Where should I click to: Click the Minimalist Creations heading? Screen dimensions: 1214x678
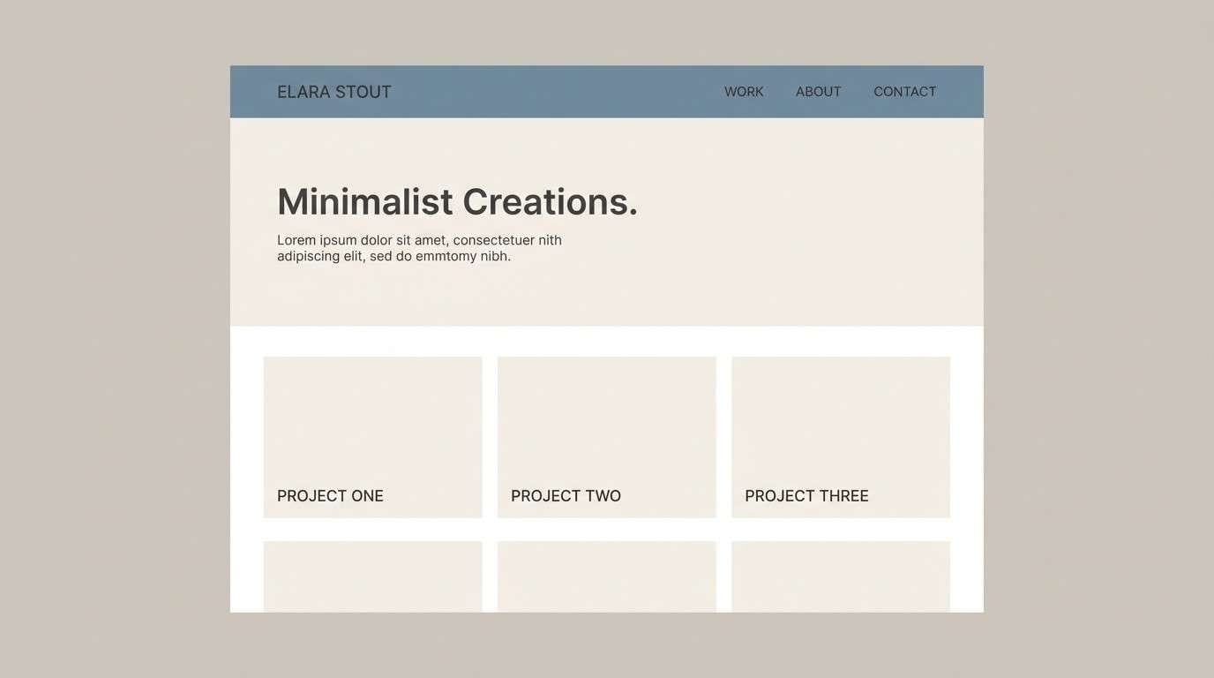(457, 202)
